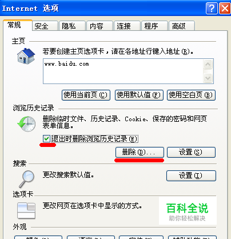Screen dimensions: 231x239
Task: Switch to the 安全 tab
Action: (x=45, y=26)
